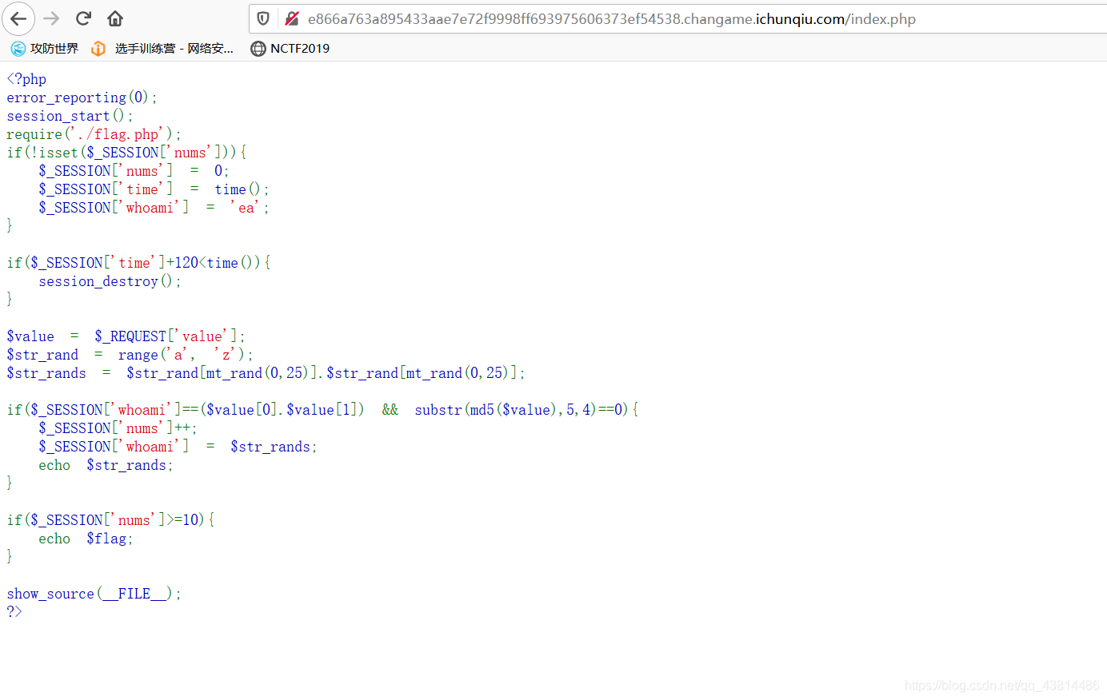Show insecure connection lock icon details

292,18
